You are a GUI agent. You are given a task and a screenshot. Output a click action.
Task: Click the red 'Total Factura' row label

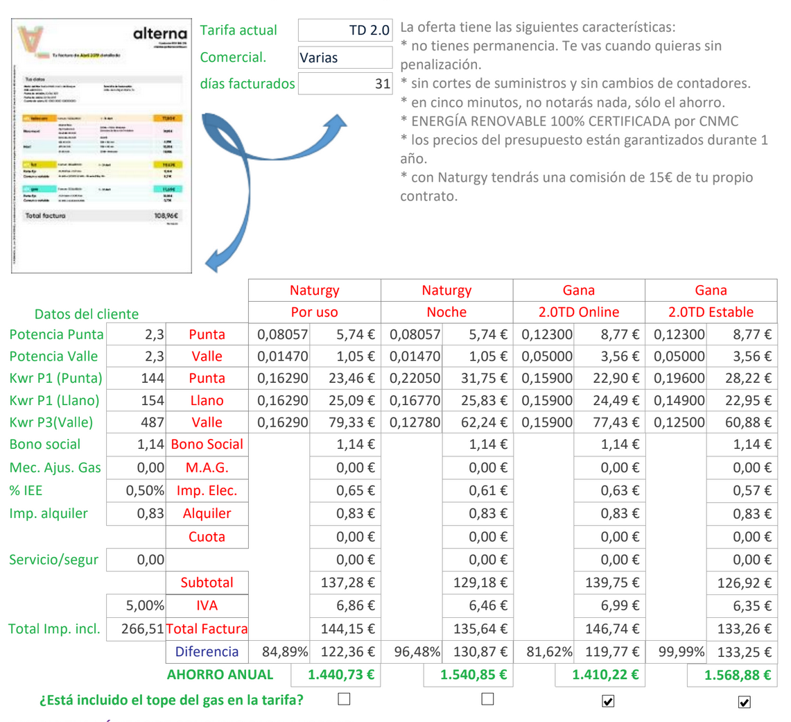[x=207, y=628]
